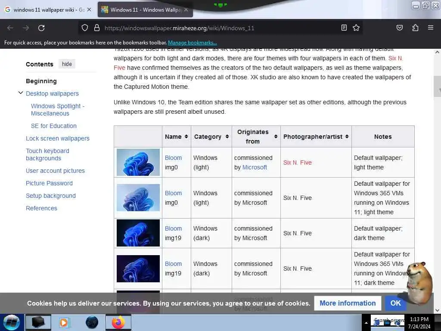Go to SE for Education section
The image size is (441, 331).
coord(54,126)
